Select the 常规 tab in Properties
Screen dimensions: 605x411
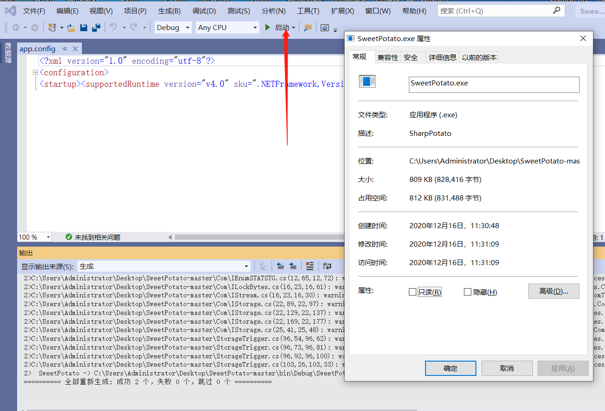359,56
